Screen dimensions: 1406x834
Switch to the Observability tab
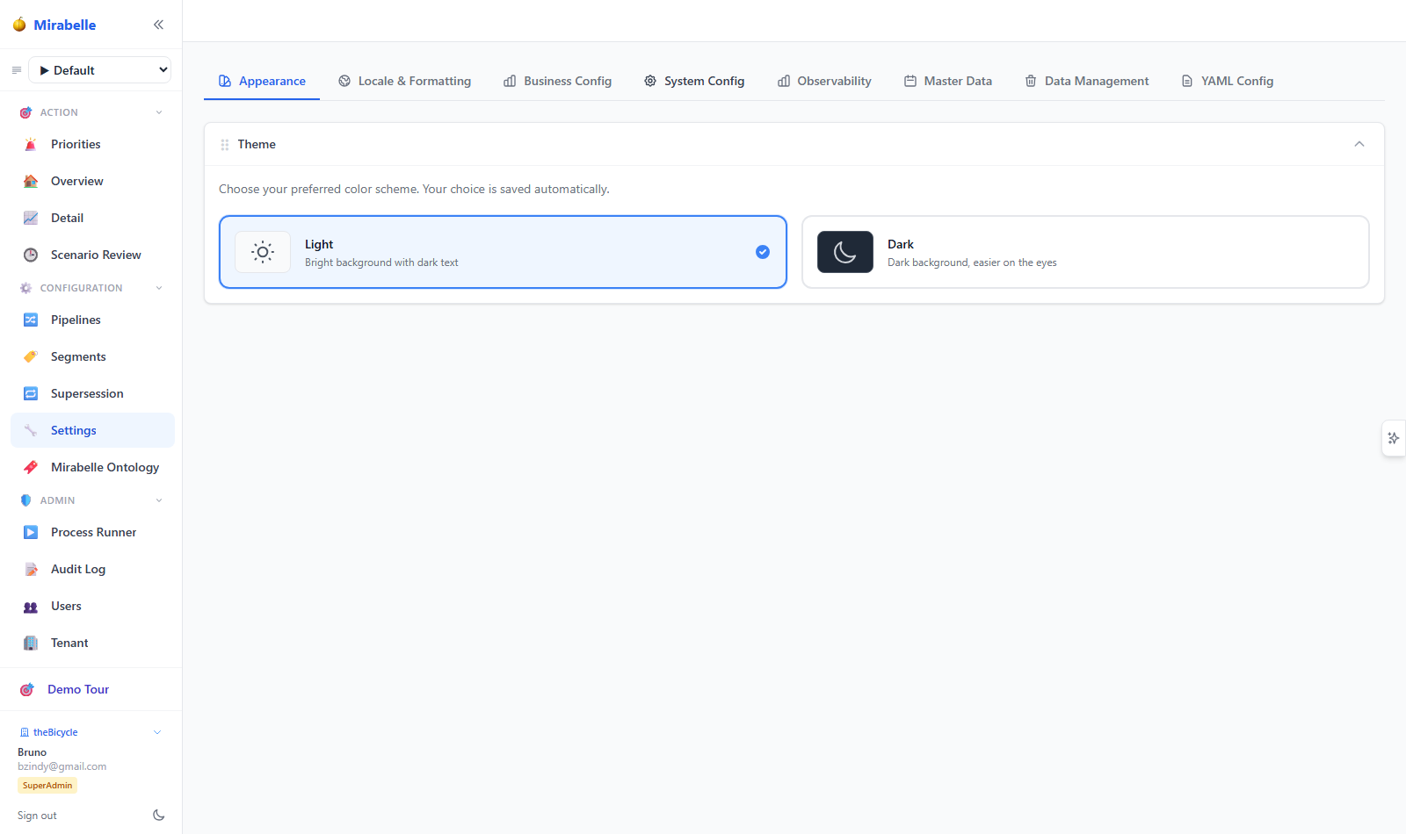tap(824, 81)
